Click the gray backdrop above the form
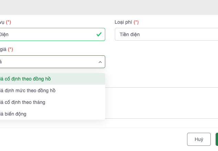 click(109, 7)
